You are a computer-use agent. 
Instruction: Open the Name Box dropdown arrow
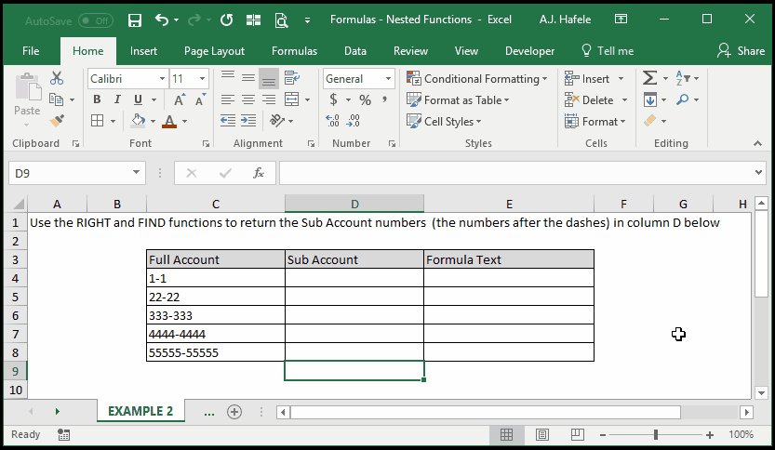coord(136,172)
